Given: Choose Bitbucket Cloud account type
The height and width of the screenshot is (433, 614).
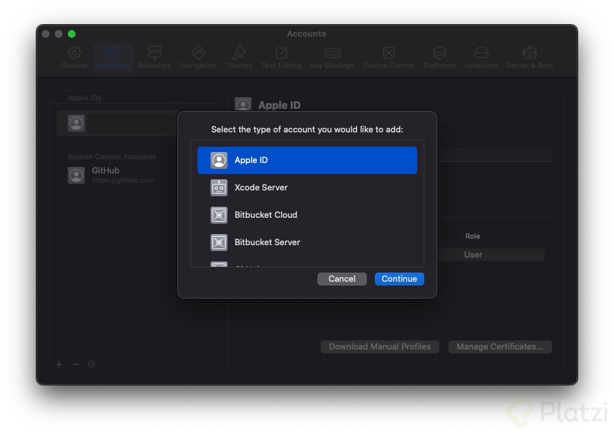Looking at the screenshot, I should tap(307, 215).
